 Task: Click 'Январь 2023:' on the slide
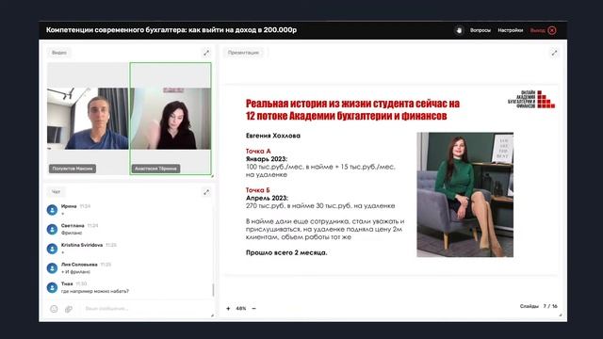pyautogui.click(x=267, y=159)
